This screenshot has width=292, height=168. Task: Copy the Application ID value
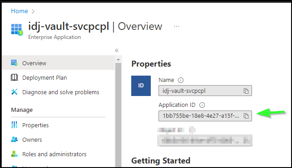(246, 116)
